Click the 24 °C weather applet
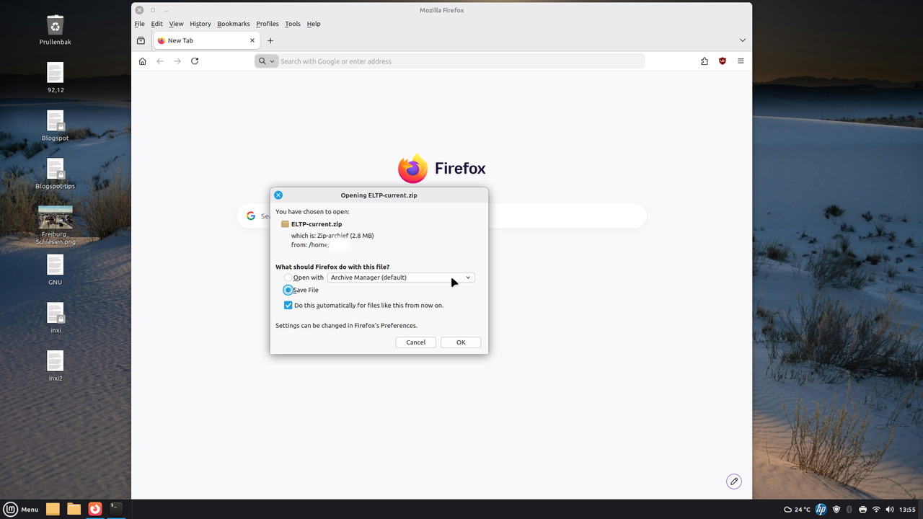The height and width of the screenshot is (519, 923). 797,510
